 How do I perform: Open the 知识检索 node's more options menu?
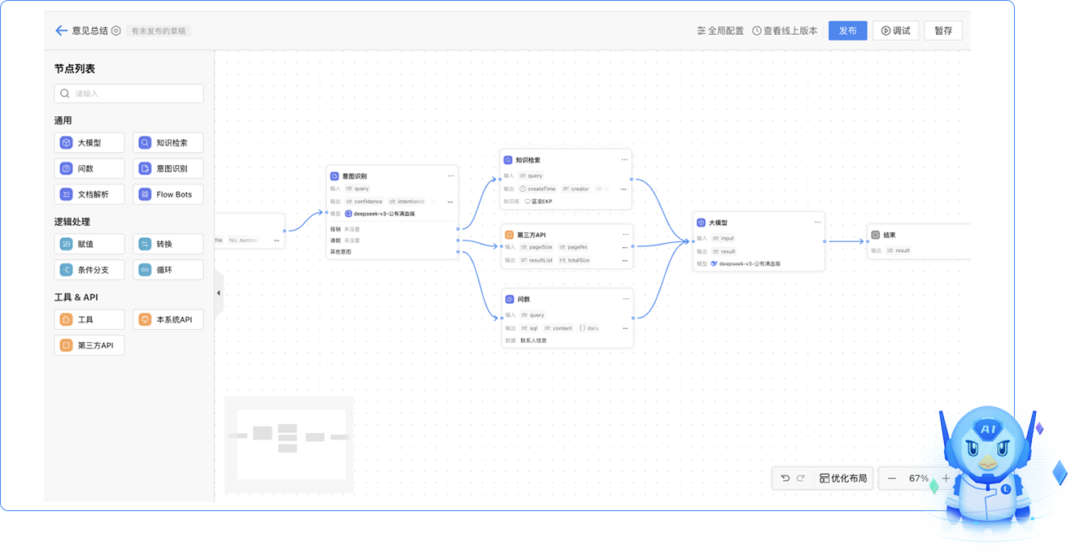(625, 160)
